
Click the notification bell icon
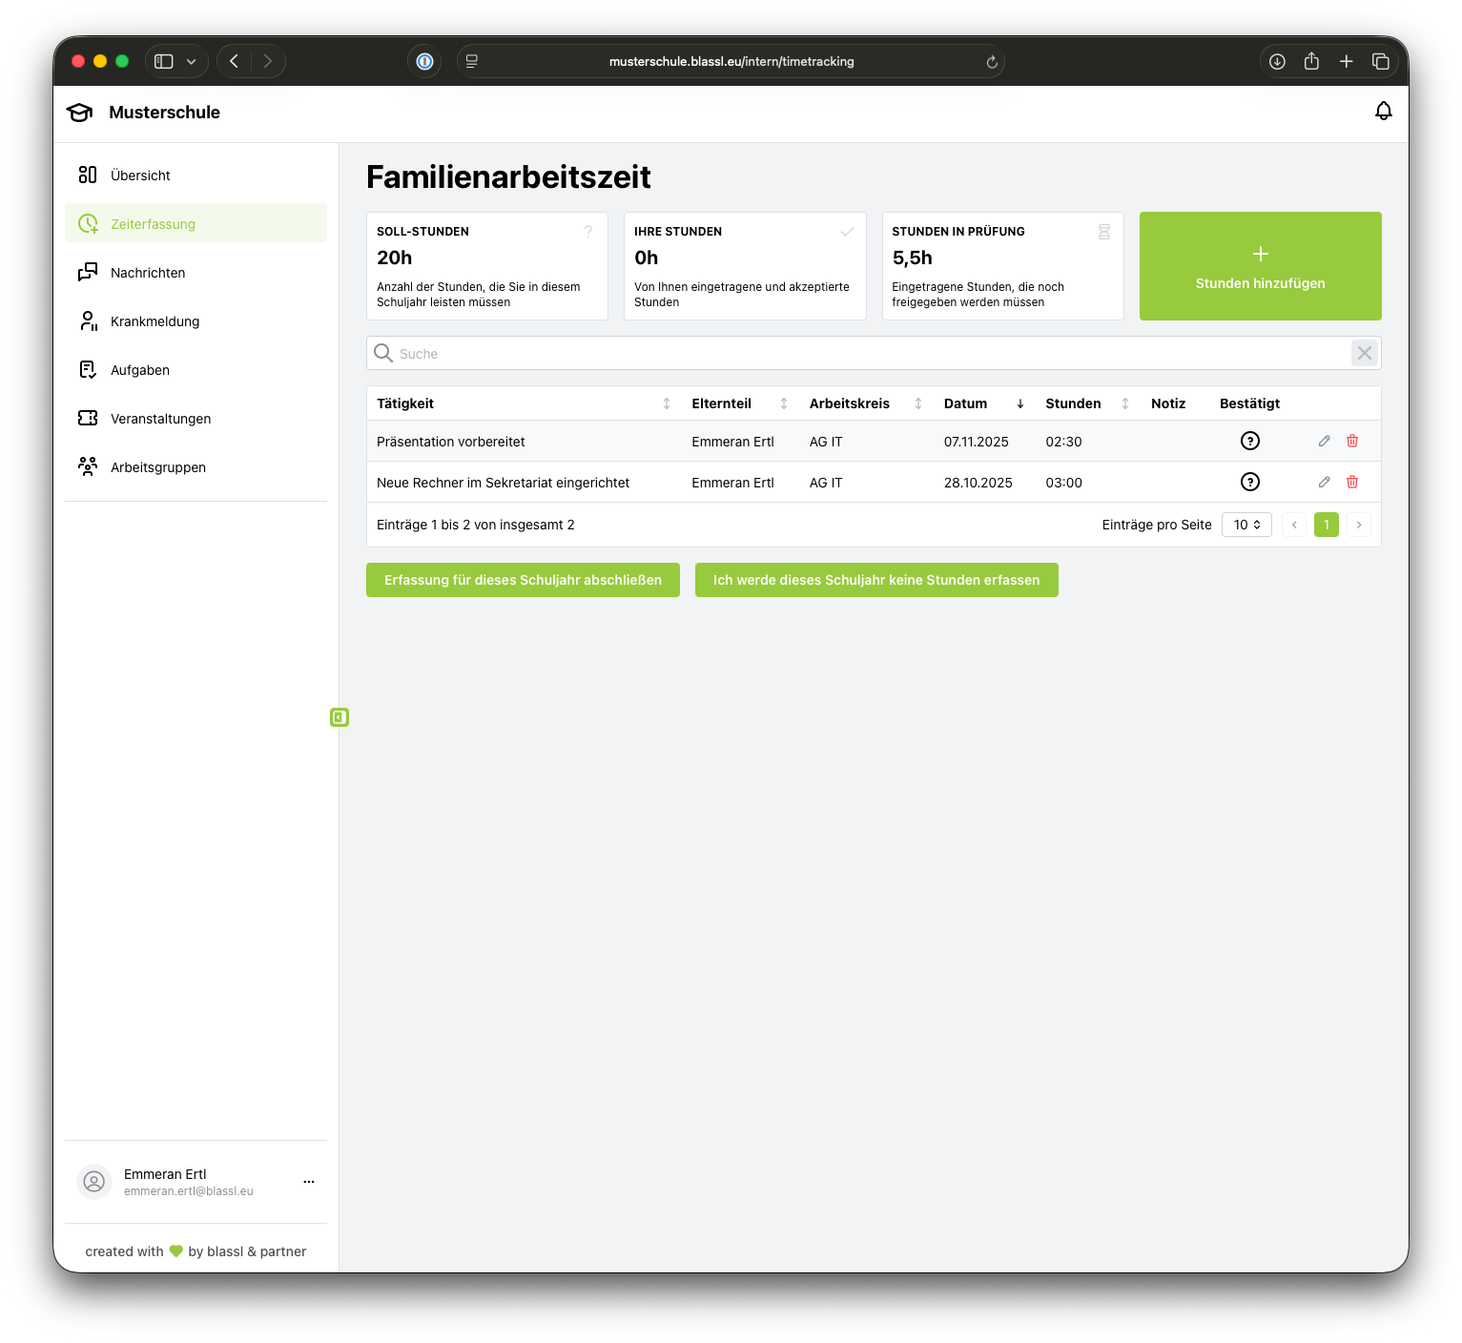click(x=1383, y=112)
